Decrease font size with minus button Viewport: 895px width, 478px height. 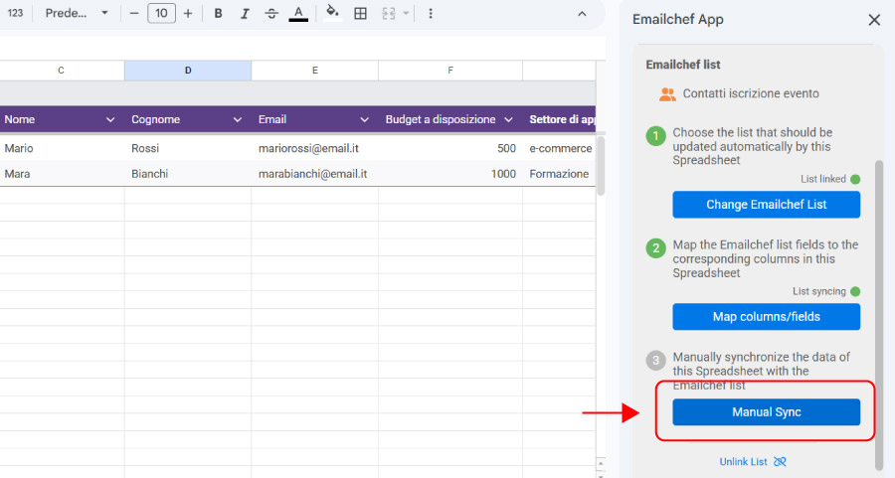click(134, 14)
